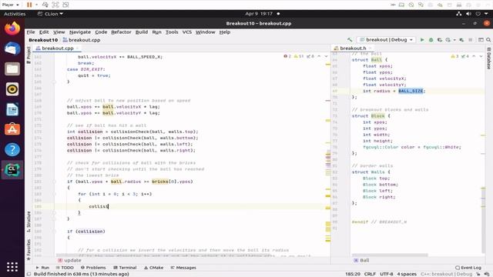
Task: Run the breakout configuration with green play
Action: point(422,40)
